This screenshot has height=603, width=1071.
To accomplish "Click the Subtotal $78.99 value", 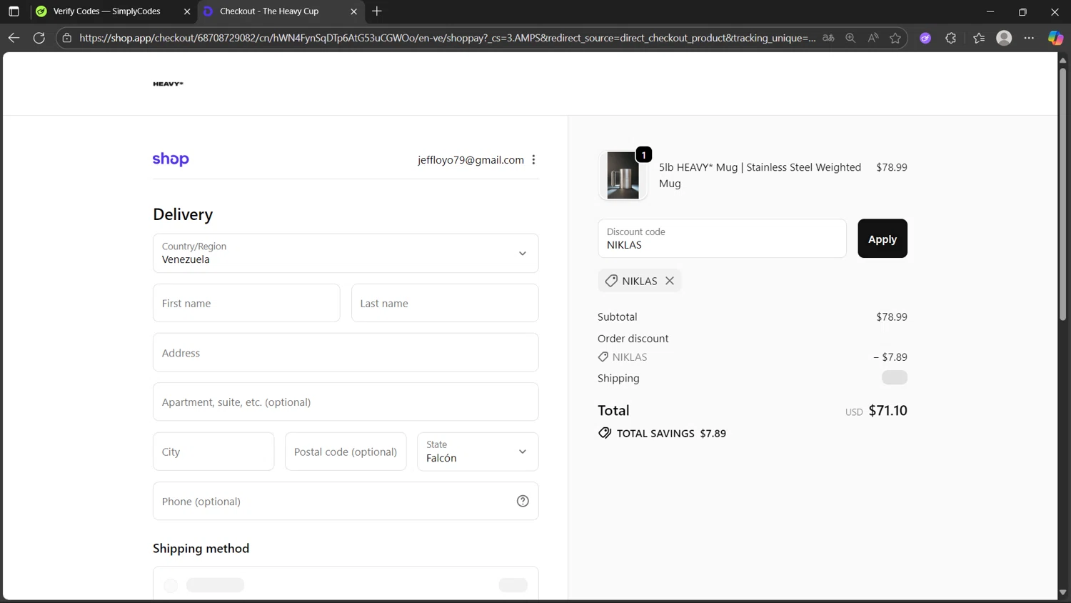I will [892, 317].
